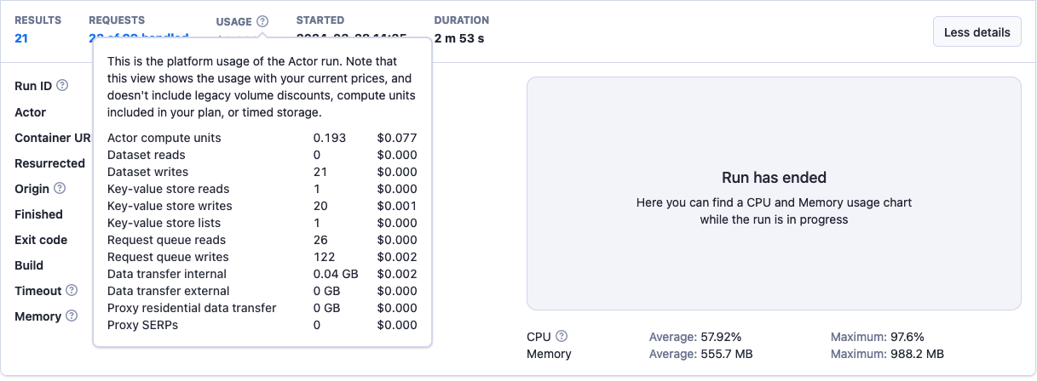1037x381 pixels.
Task: Open the 21 results link
Action: [21, 37]
